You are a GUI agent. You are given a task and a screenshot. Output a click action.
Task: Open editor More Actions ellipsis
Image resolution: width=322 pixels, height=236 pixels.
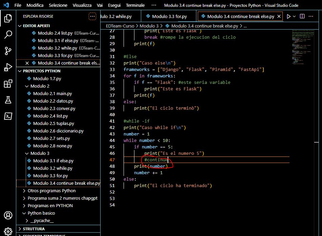(x=311, y=16)
